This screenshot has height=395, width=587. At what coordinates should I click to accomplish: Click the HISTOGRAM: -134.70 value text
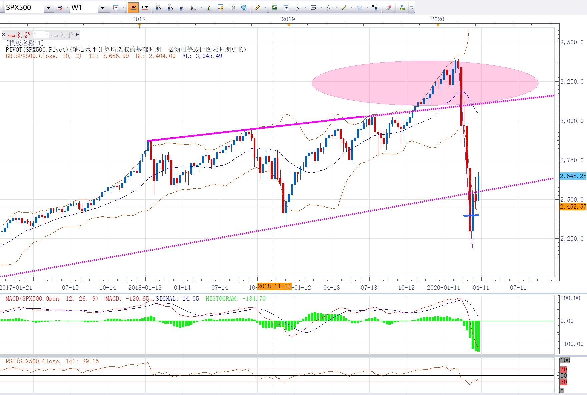tap(236, 299)
